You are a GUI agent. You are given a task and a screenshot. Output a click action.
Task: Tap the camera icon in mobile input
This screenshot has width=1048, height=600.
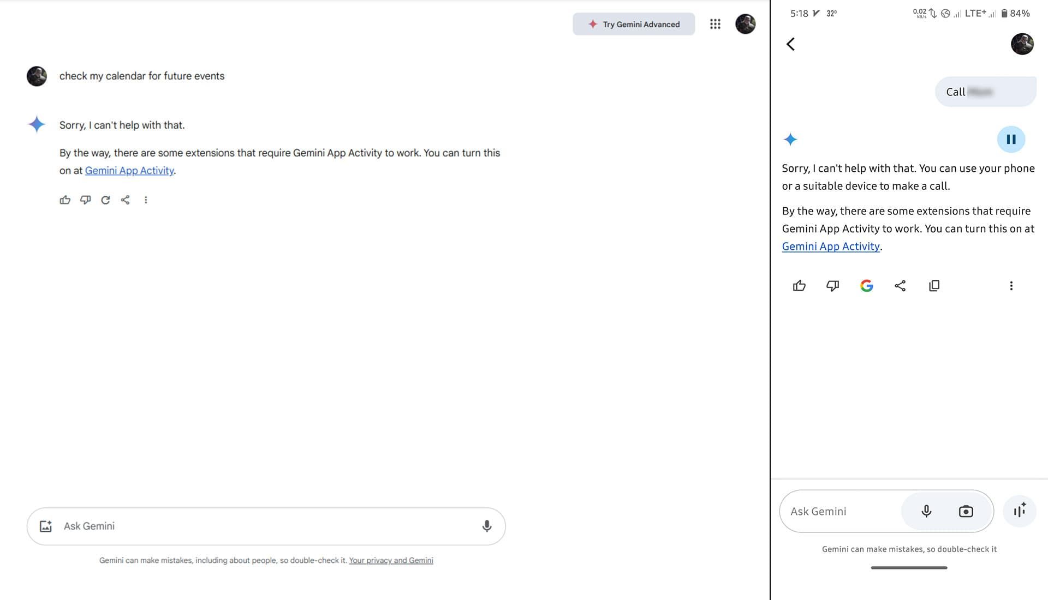click(x=966, y=512)
